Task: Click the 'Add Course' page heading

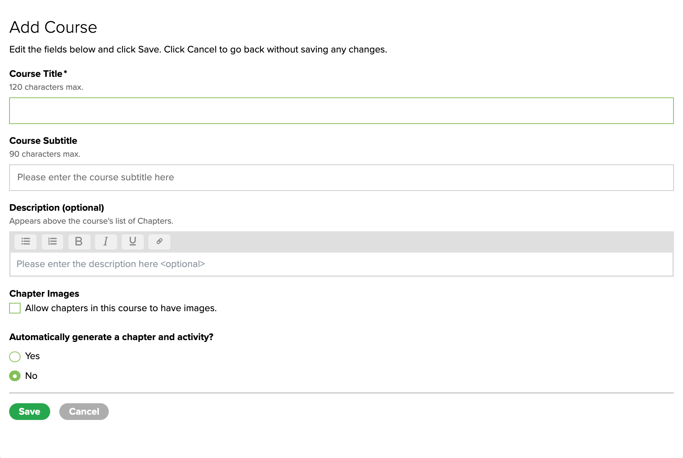Action: (53, 27)
